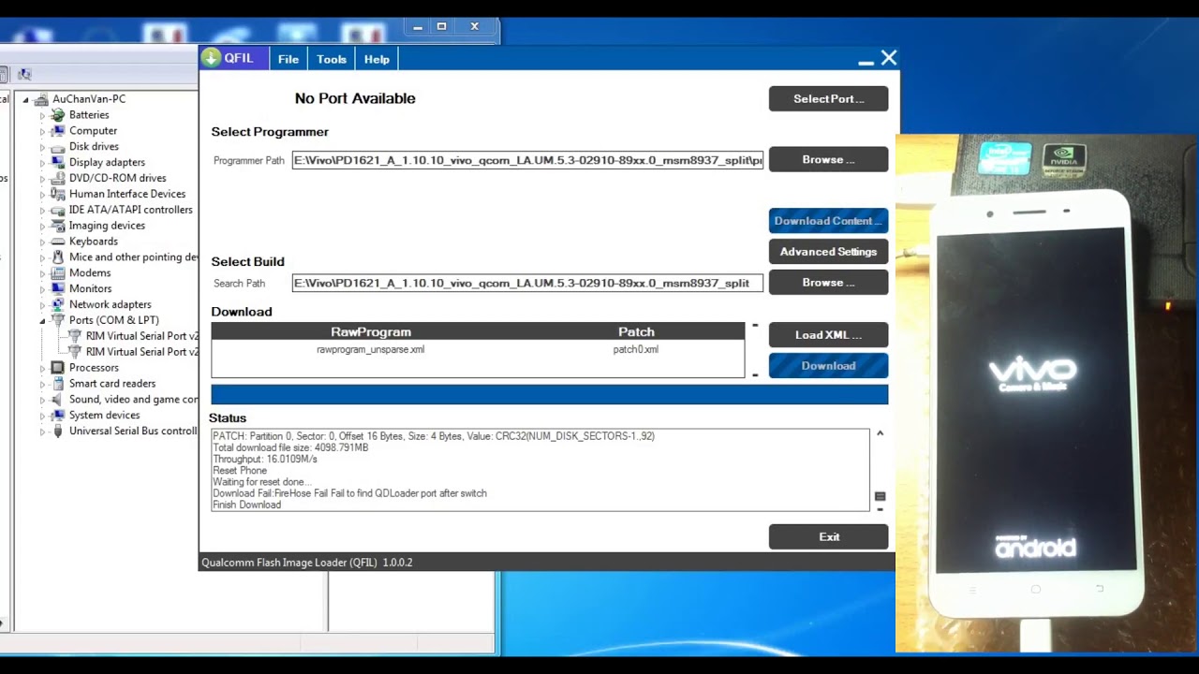Expand the Display adapters node

coord(42,163)
